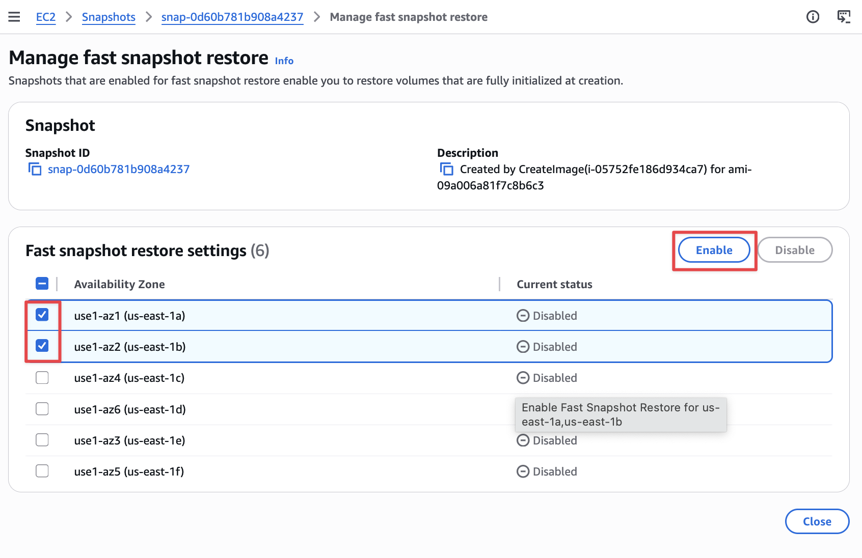This screenshot has width=862, height=558.
Task: Go to EC2 in the breadcrumb
Action: (x=45, y=17)
